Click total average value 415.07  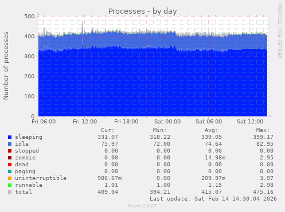(212, 192)
